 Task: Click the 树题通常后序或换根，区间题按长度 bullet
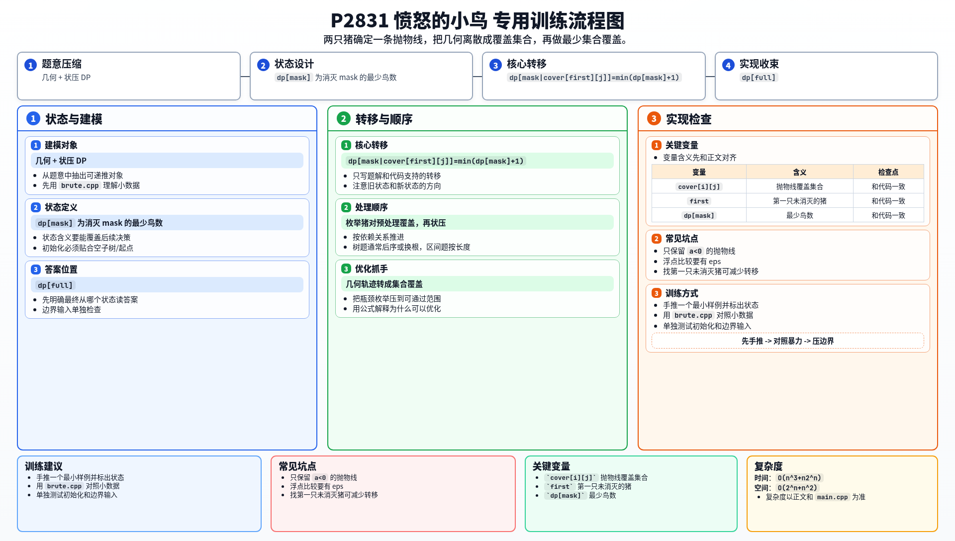(x=411, y=247)
